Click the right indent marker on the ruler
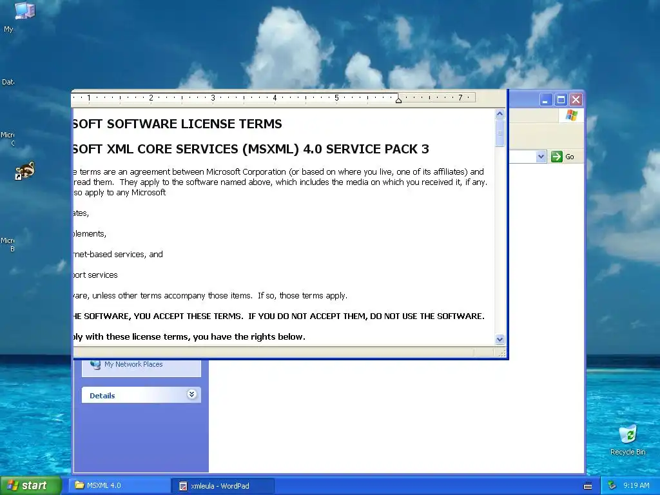The image size is (660, 495). [x=398, y=100]
